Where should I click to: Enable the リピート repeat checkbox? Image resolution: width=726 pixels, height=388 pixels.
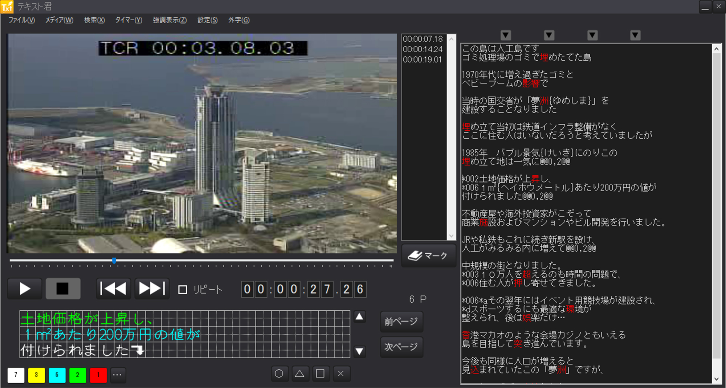coord(183,290)
